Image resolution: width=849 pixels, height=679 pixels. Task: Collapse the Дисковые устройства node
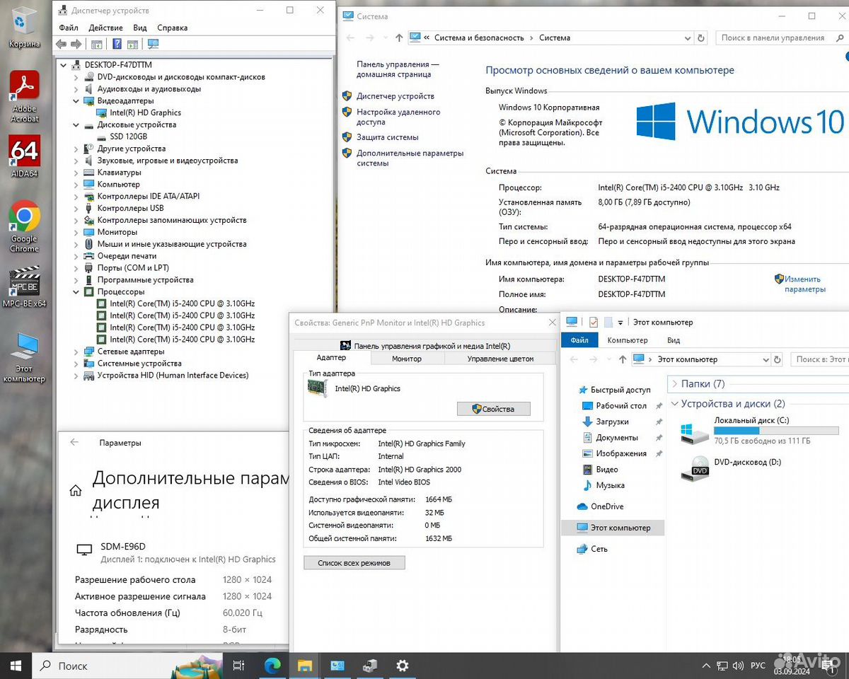pyautogui.click(x=76, y=124)
